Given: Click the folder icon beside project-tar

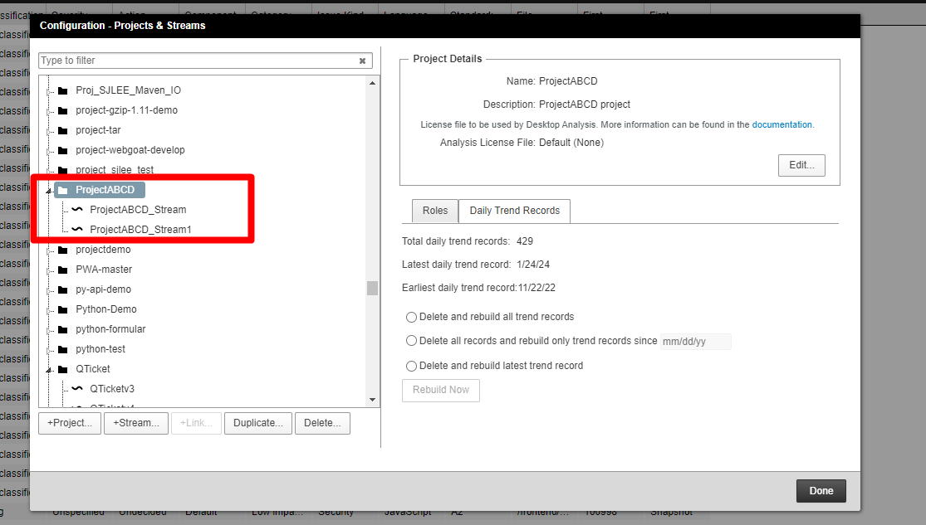Looking at the screenshot, I should point(61,129).
